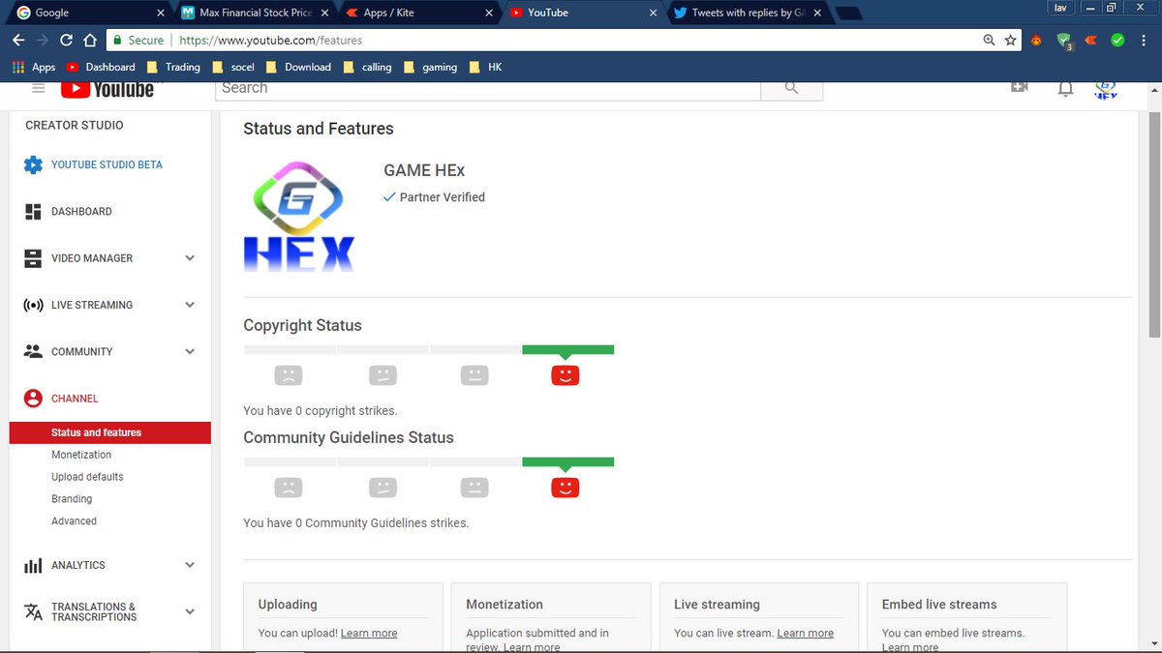Open the YouTube hamburger menu
1162x653 pixels.
(x=39, y=88)
